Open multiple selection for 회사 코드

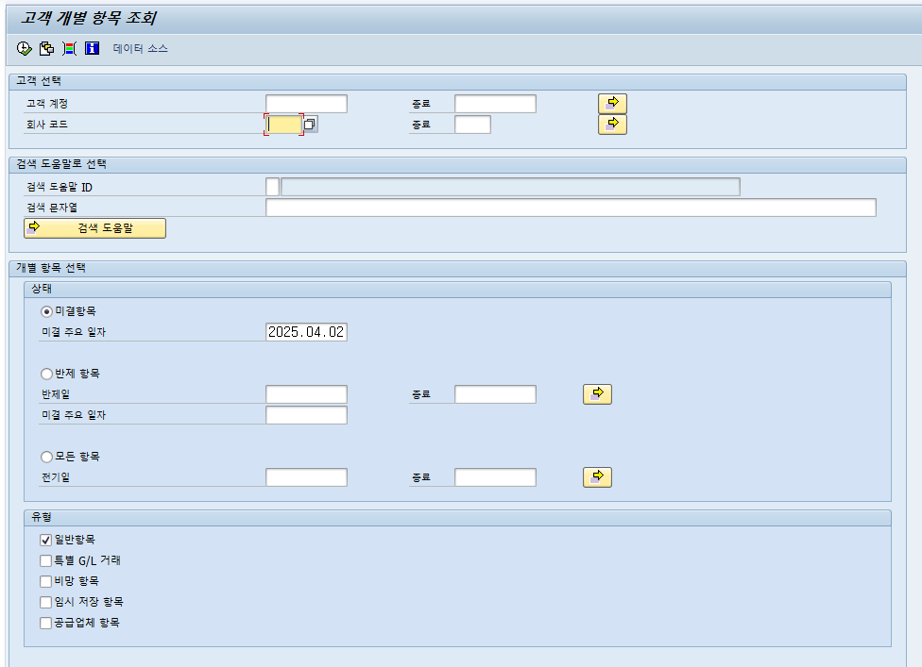coord(612,125)
